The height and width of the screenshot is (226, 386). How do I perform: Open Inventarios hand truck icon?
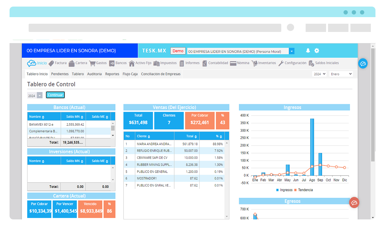pos(255,64)
